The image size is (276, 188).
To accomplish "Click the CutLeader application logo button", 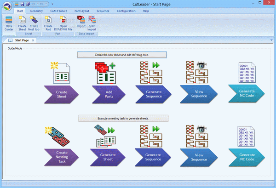I will point(7,6).
